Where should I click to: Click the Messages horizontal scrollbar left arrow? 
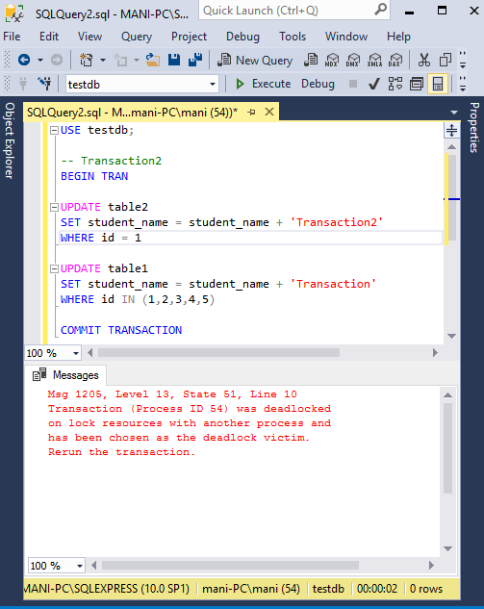[93, 565]
